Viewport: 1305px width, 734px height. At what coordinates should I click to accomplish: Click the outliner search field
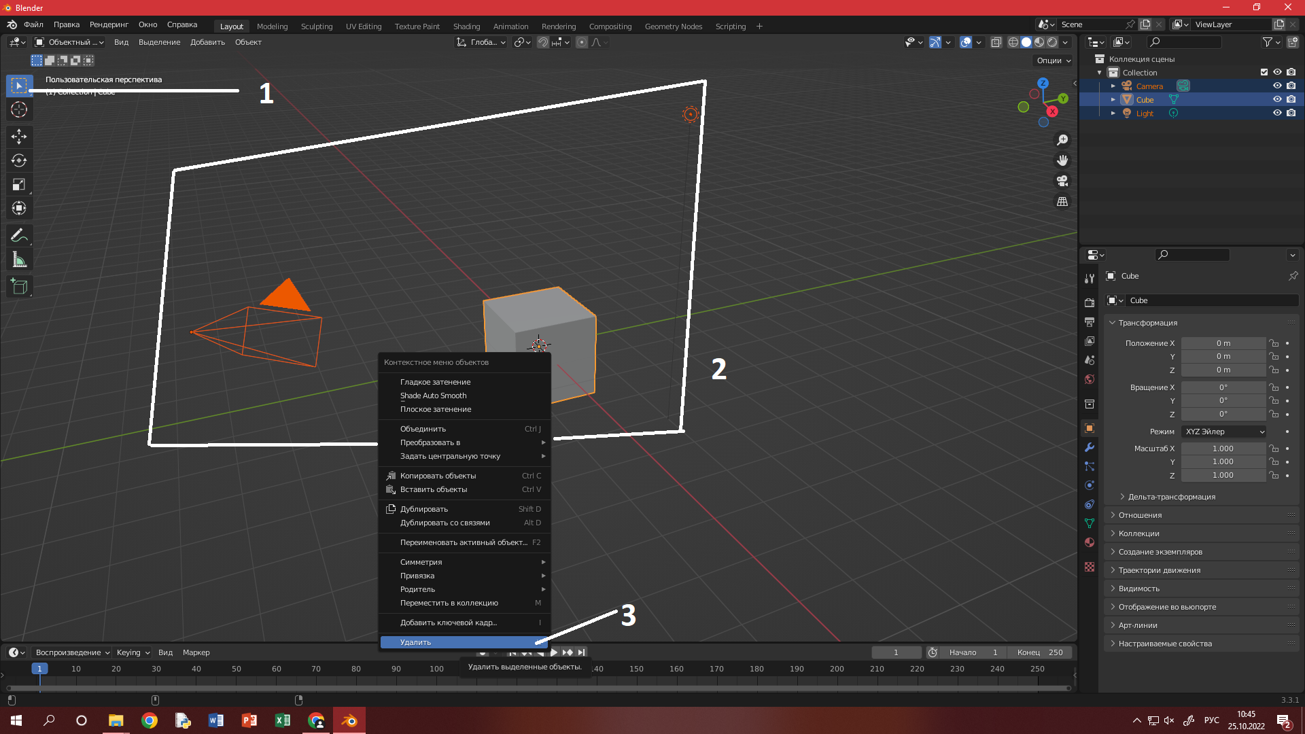click(x=1183, y=42)
